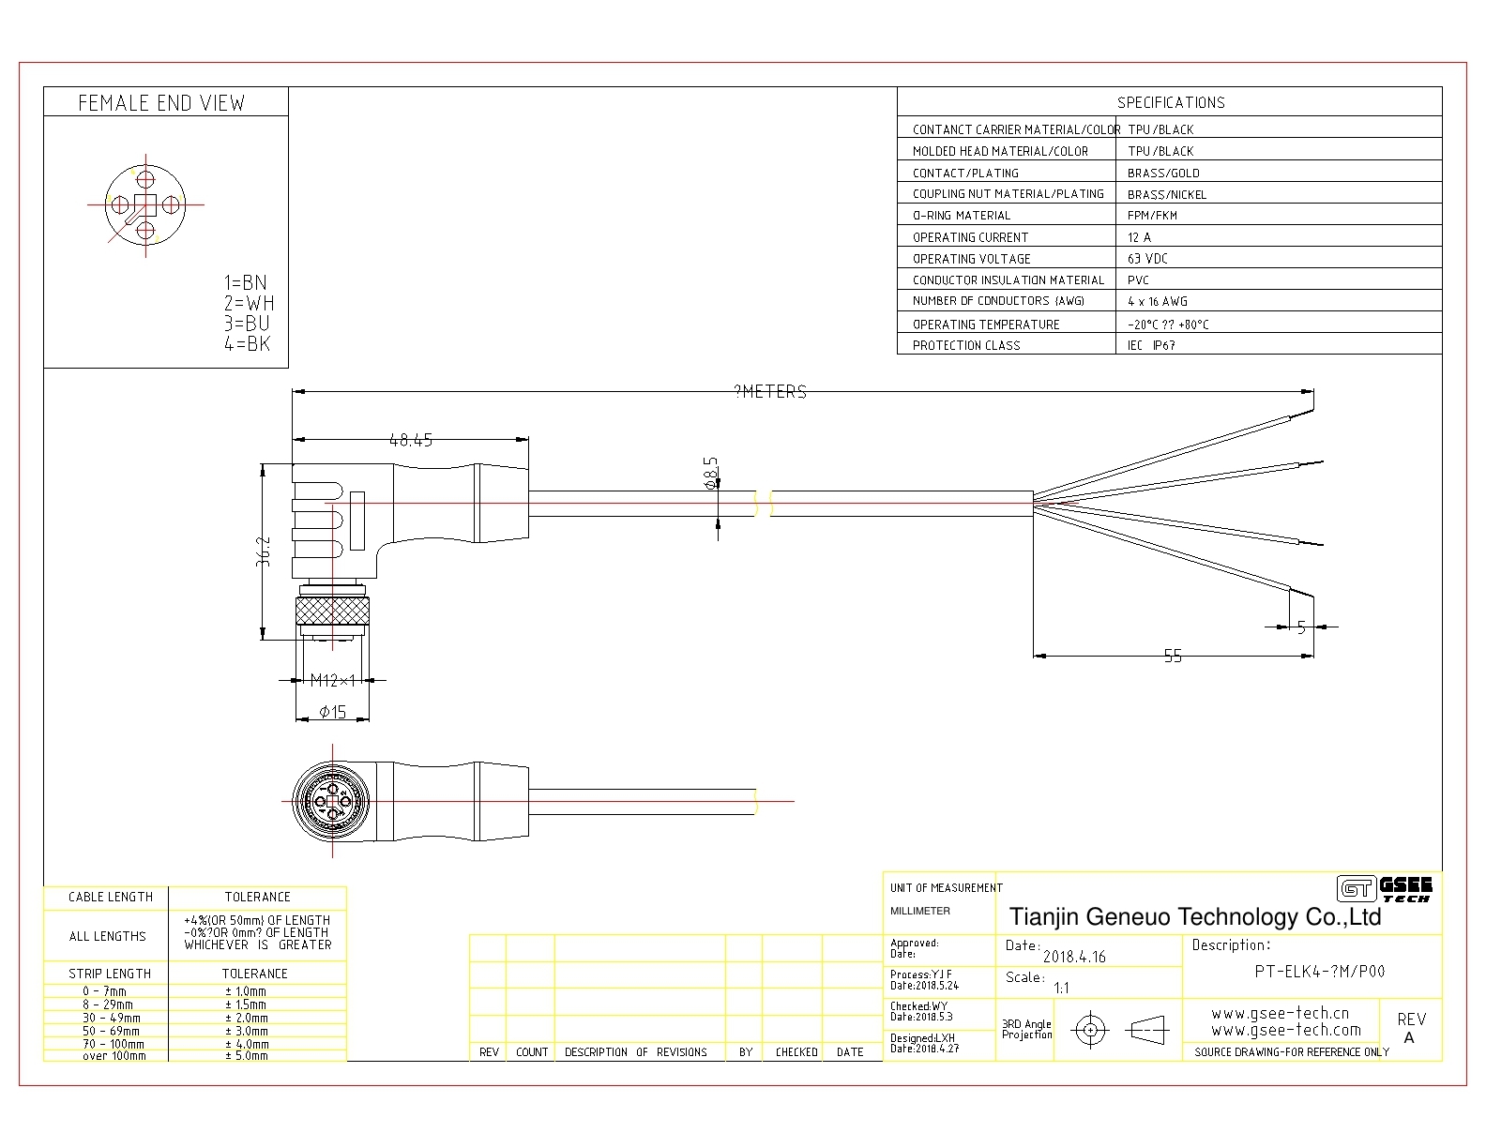
Task: Click the '12 A' current value
Action: 1139,237
